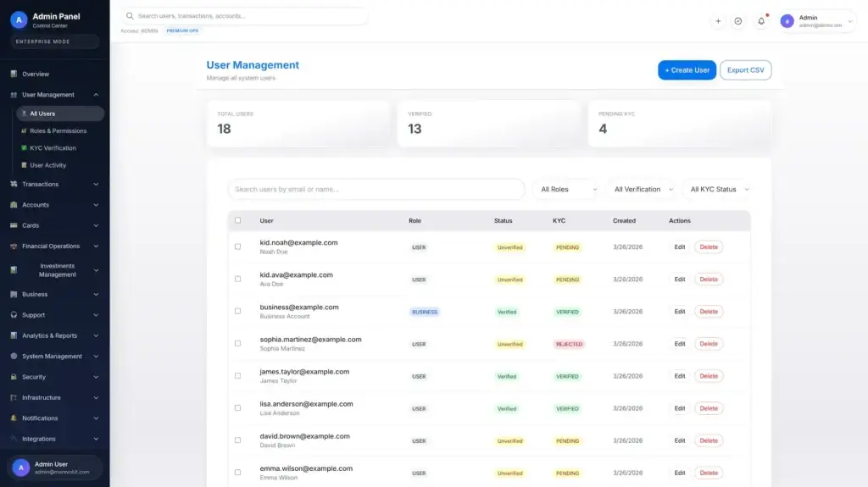This screenshot has height=487, width=868.
Task: Open Roles & Permissions submenu item
Action: coord(60,130)
